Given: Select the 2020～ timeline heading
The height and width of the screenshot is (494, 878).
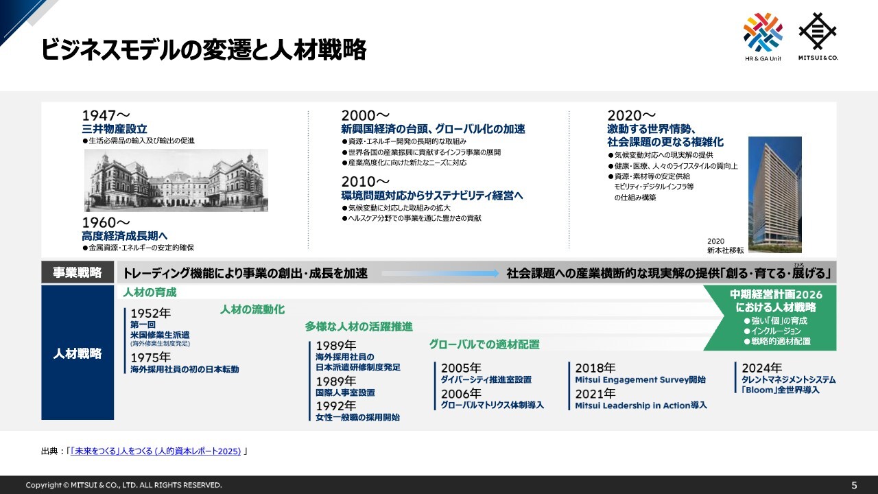Looking at the screenshot, I should 631,115.
